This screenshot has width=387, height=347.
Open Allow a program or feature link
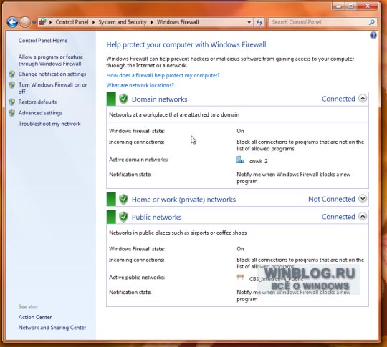(51, 60)
